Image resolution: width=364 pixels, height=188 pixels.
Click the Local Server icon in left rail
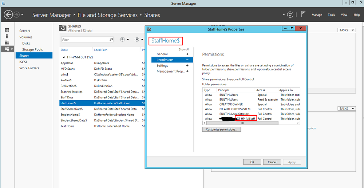[x=7, y=36]
